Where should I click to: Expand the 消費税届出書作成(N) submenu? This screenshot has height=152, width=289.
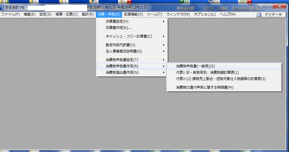coord(122,73)
